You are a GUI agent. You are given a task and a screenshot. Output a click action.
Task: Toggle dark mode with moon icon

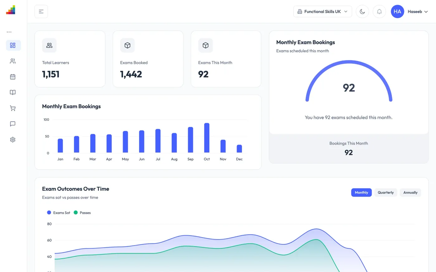pyautogui.click(x=362, y=12)
